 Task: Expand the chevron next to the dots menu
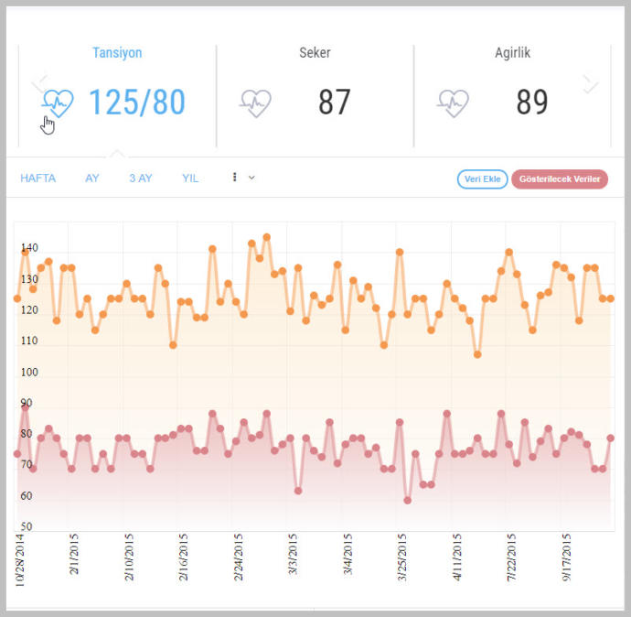click(x=251, y=178)
